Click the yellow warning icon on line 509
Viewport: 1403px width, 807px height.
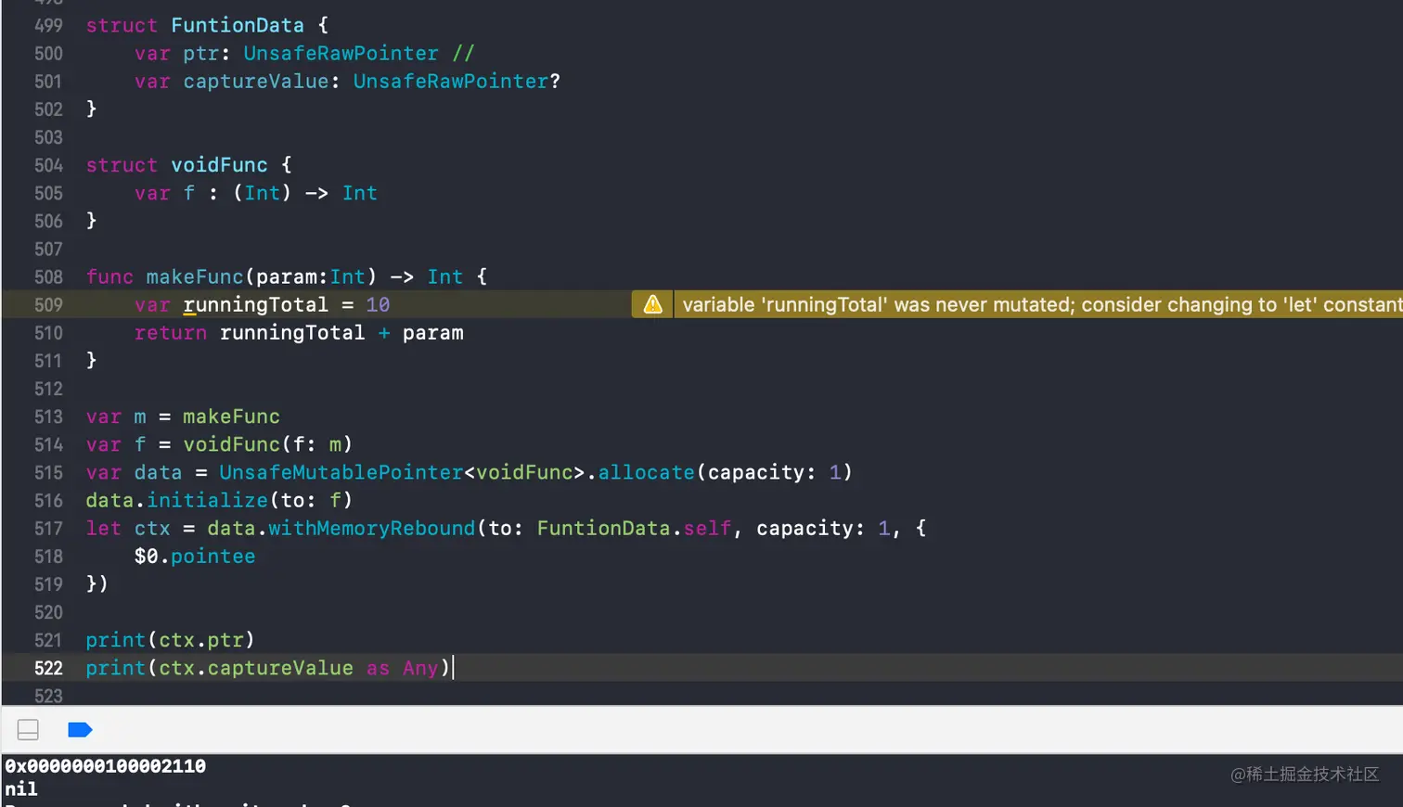653,304
